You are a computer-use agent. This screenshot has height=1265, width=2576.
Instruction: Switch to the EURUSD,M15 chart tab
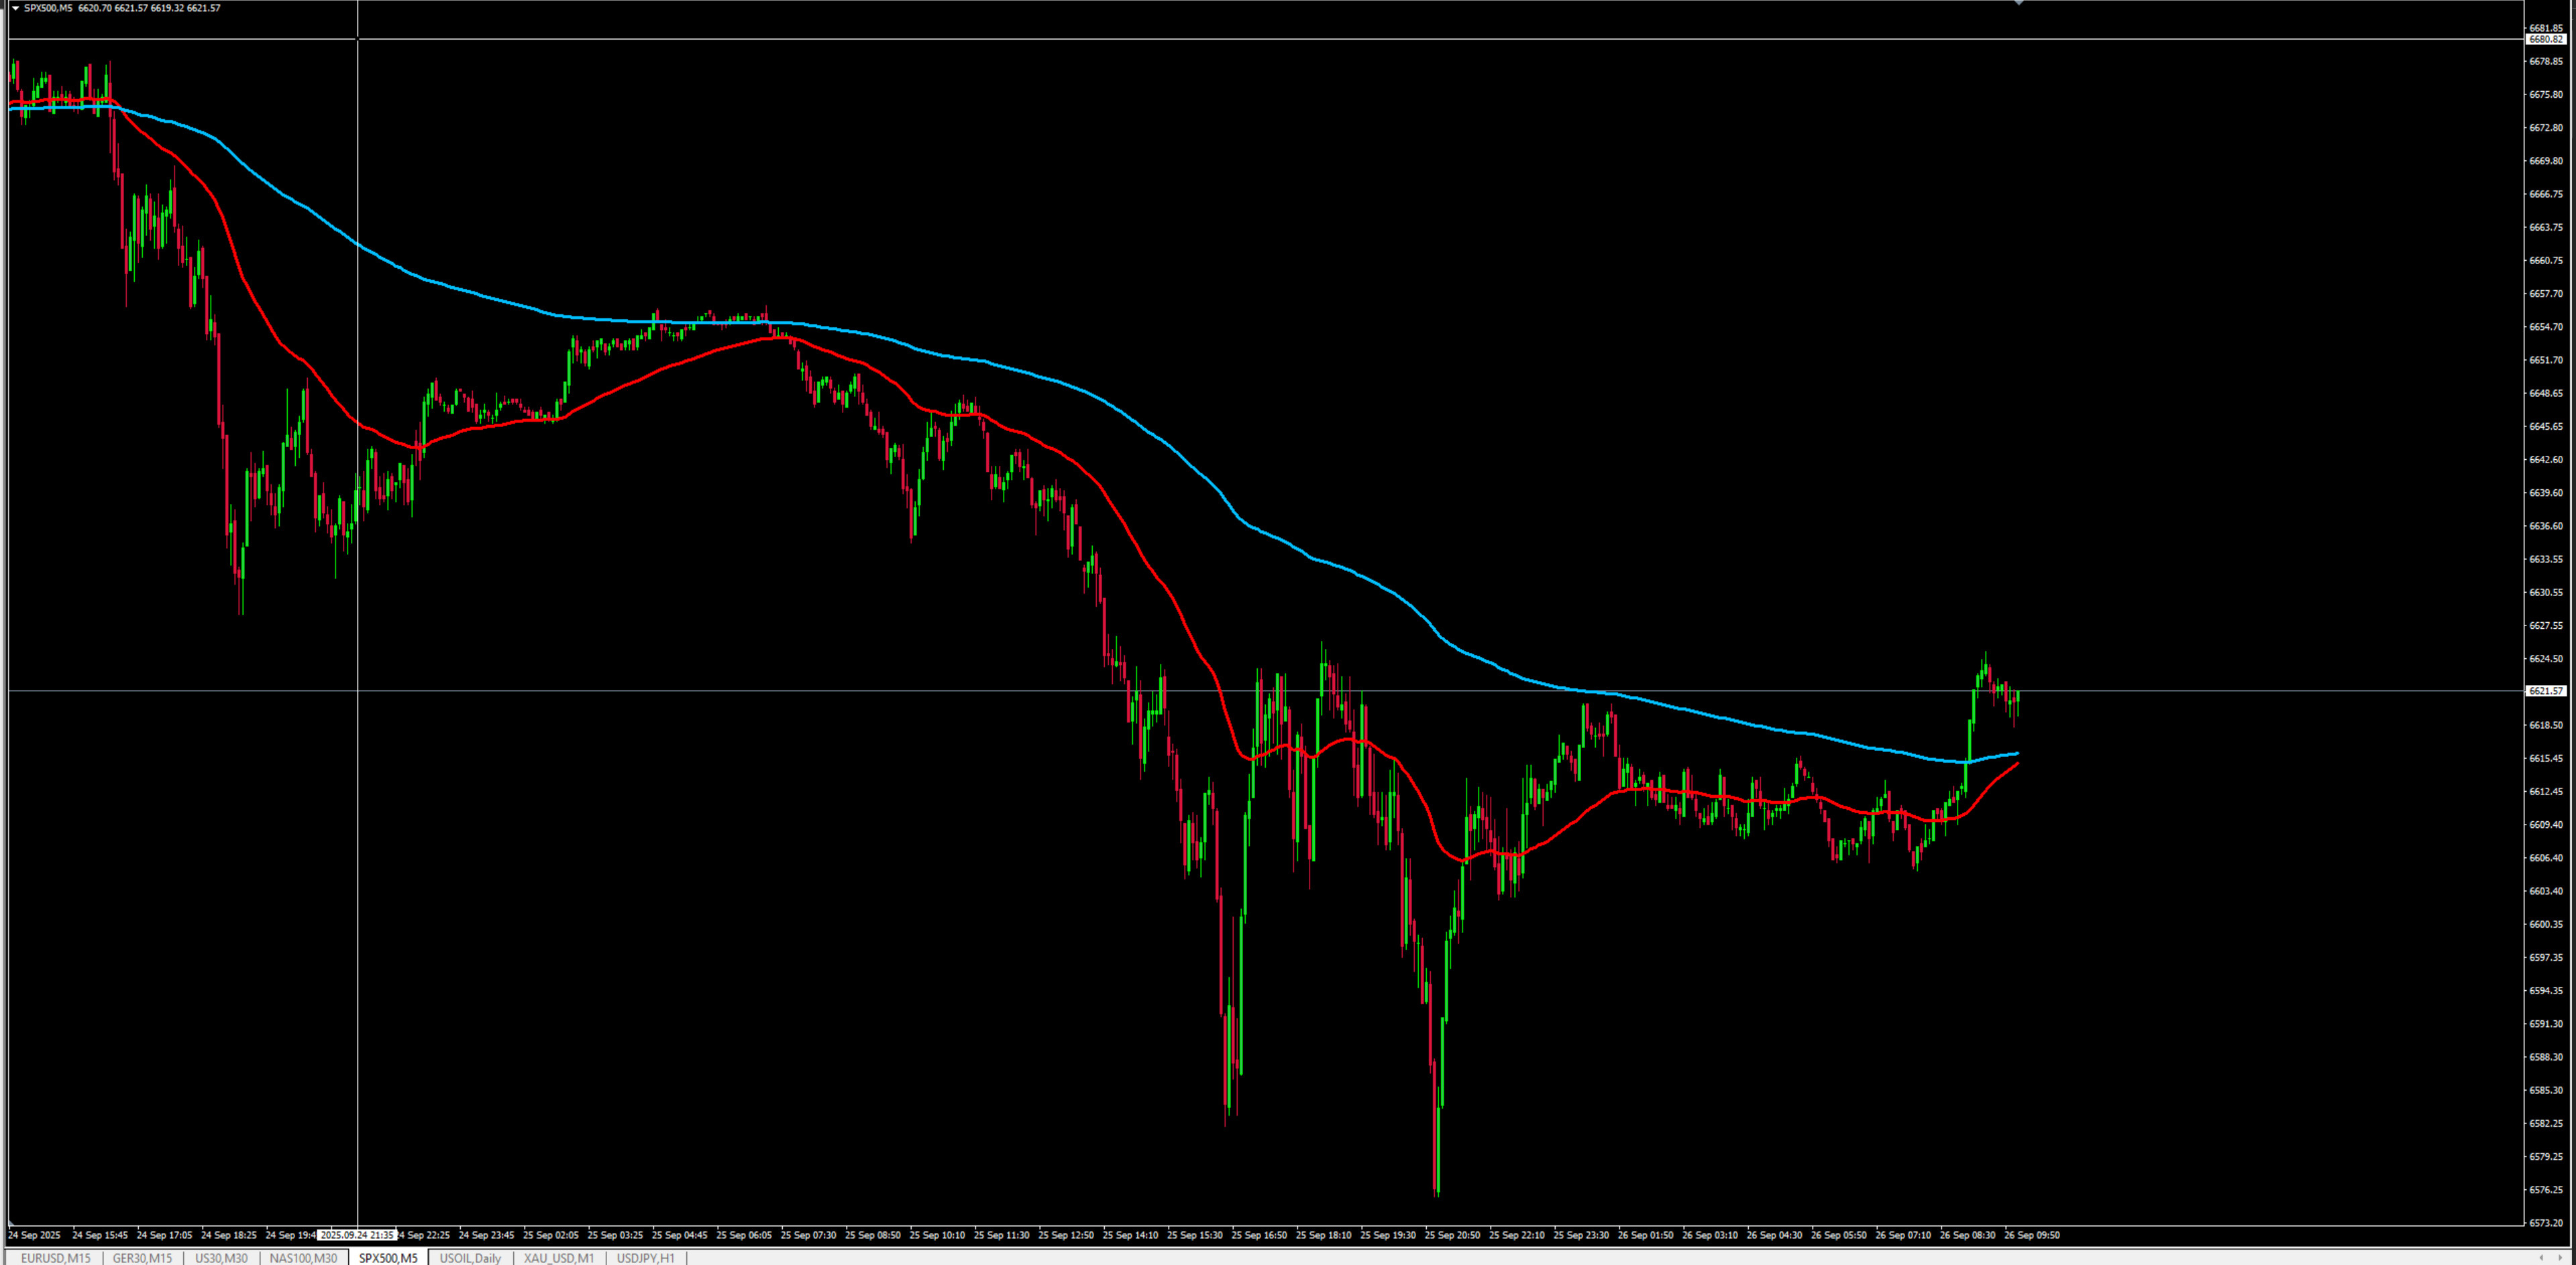point(56,1258)
